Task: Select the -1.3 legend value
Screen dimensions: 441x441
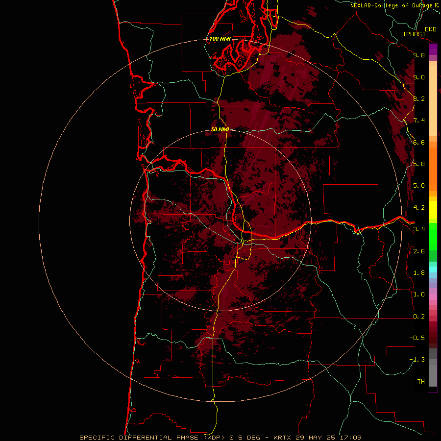Action: [x=417, y=360]
